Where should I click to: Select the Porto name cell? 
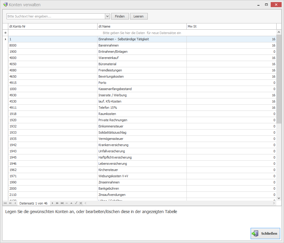tap(142, 83)
